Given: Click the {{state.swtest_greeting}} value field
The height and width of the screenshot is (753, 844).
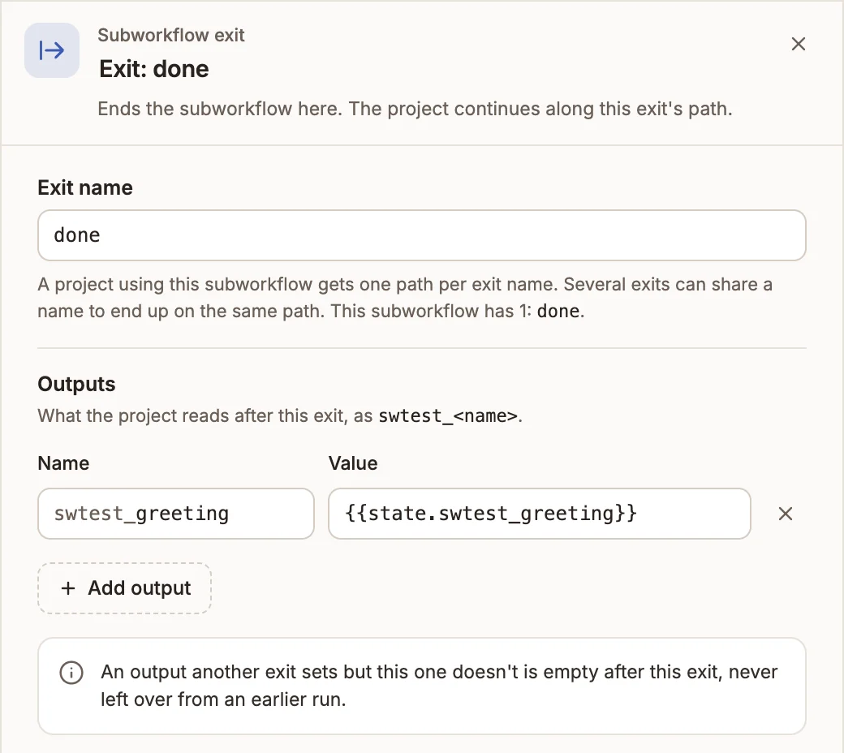Looking at the screenshot, I should click(540, 514).
